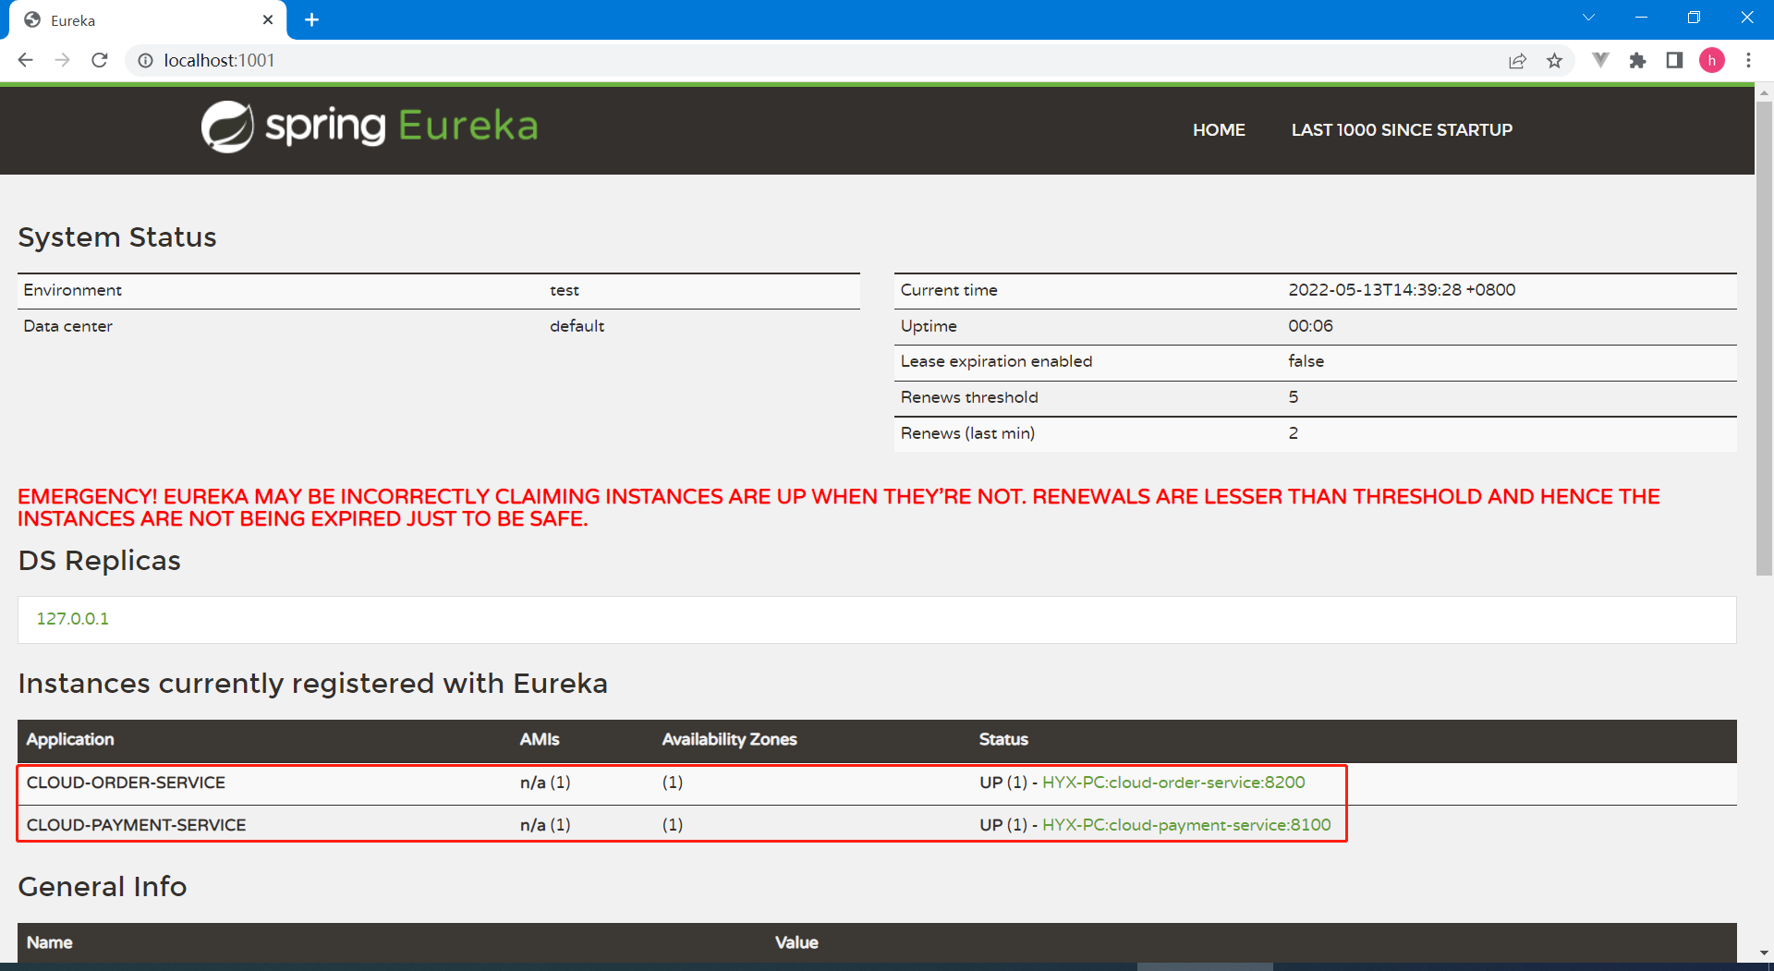
Task: Click the Application column header
Action: point(70,739)
